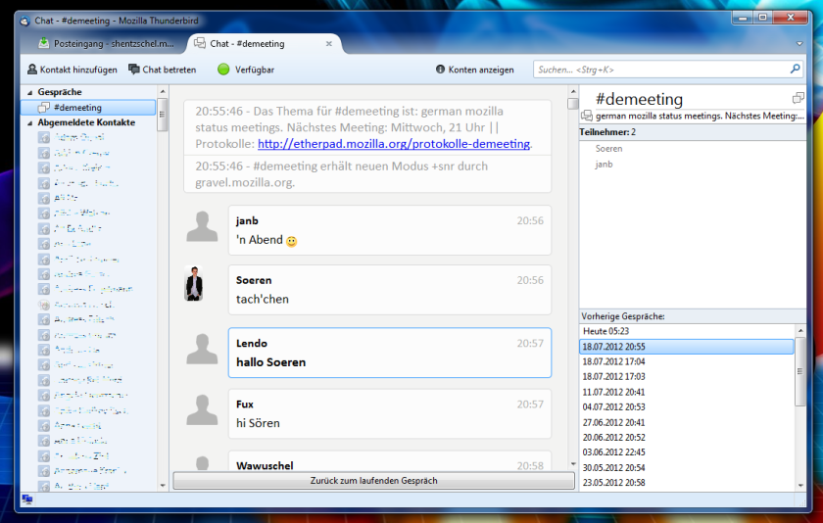823x523 pixels.
Task: Click the chat area scrollbar up arrow
Action: (572, 91)
